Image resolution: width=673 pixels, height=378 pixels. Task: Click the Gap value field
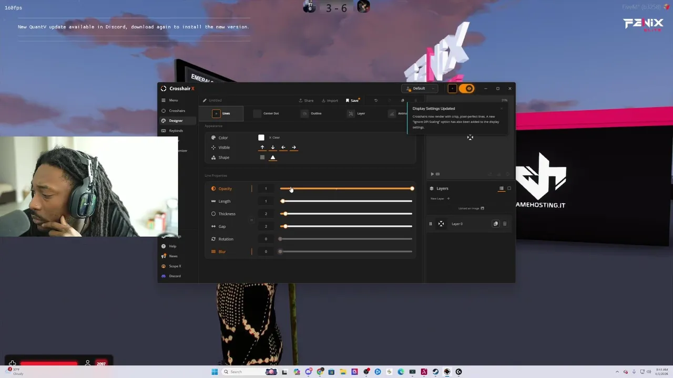pos(266,226)
